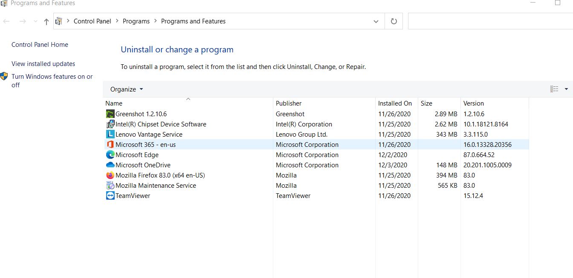Click TeamViewer version 15.12.4 cell
573x278 pixels.
pos(473,196)
